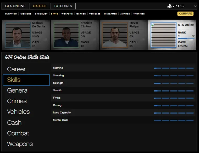Open the Overview page link
The width and height of the screenshot is (199, 153).
click(11, 14)
